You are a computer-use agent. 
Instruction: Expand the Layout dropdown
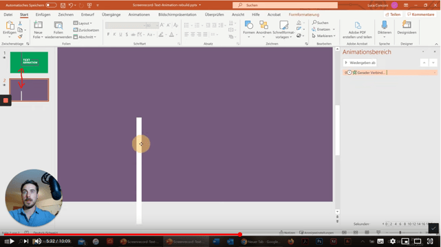(x=83, y=23)
